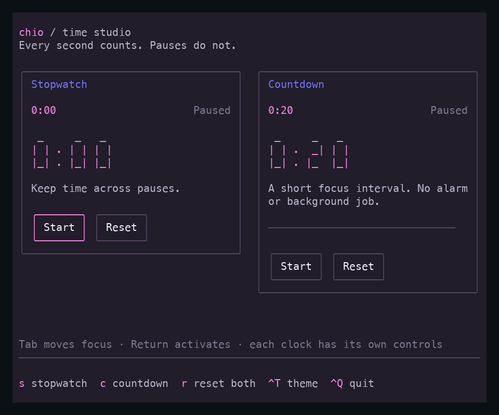The width and height of the screenshot is (499, 415).
Task: Click the Paused status in Stopwatch panel
Action: click(x=212, y=111)
